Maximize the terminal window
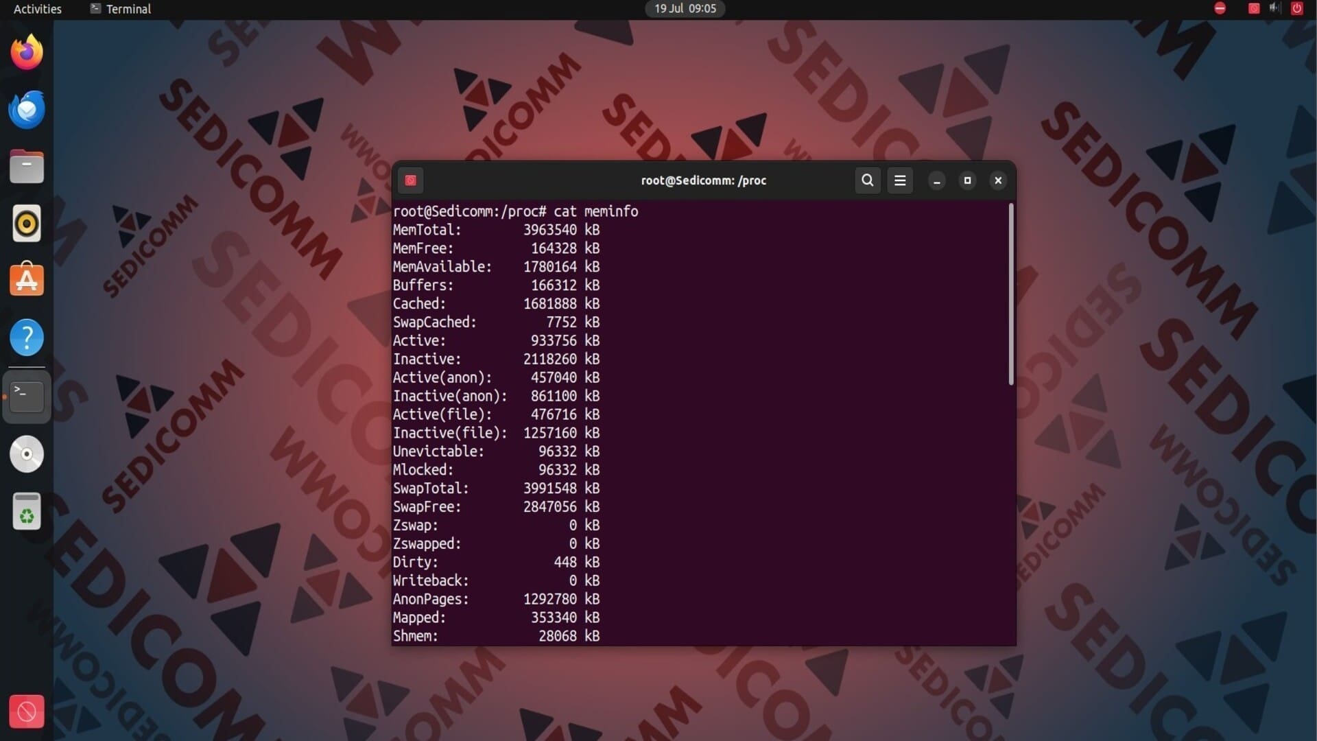Screen dimensions: 1317x741 pyautogui.click(x=967, y=180)
